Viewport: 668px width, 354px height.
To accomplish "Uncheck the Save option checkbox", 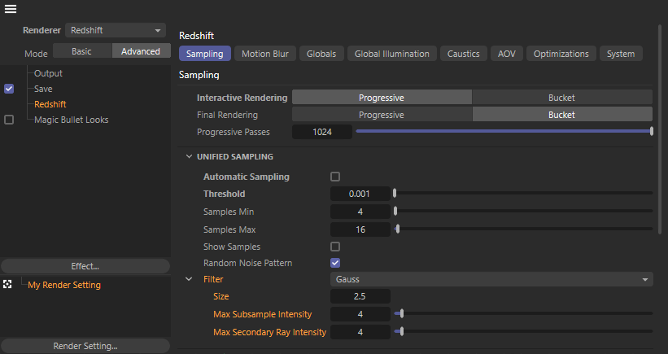I will click(x=9, y=89).
